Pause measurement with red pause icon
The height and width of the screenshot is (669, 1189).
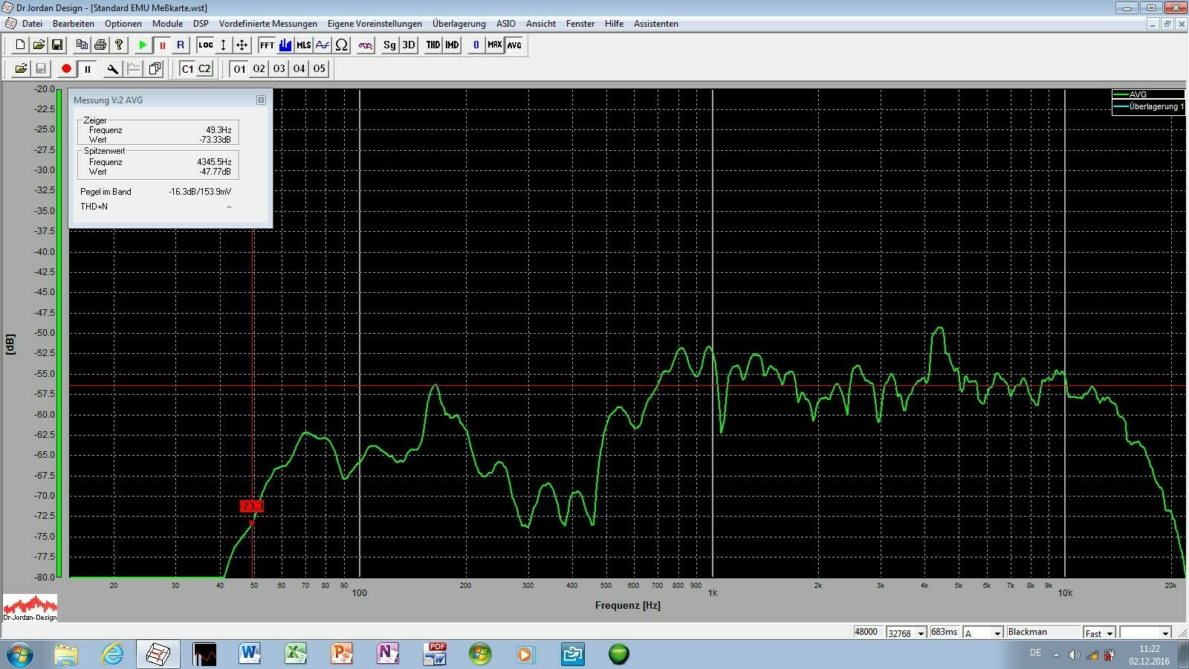[162, 45]
